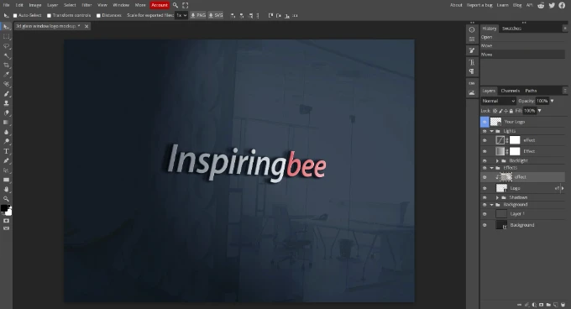Open the export scale 1x dropdown

click(x=181, y=15)
